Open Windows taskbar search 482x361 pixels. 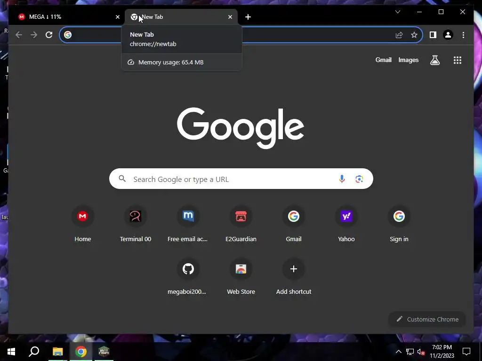pyautogui.click(x=34, y=352)
